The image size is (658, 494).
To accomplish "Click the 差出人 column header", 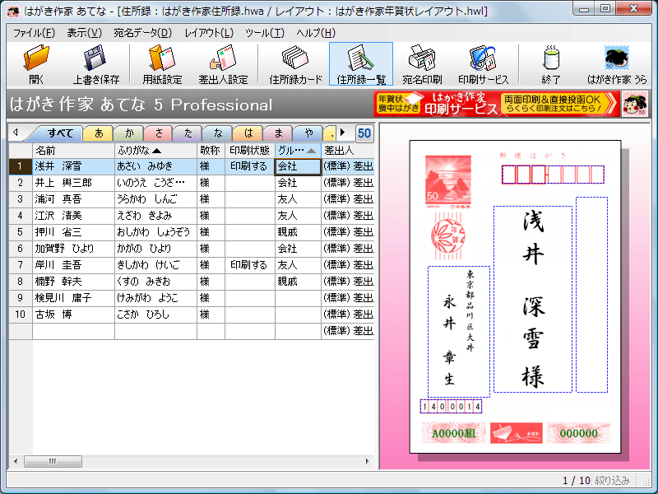I will point(347,151).
